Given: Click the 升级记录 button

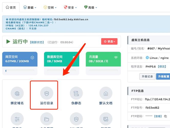Looking at the screenshot, I should click(x=147, y=77).
